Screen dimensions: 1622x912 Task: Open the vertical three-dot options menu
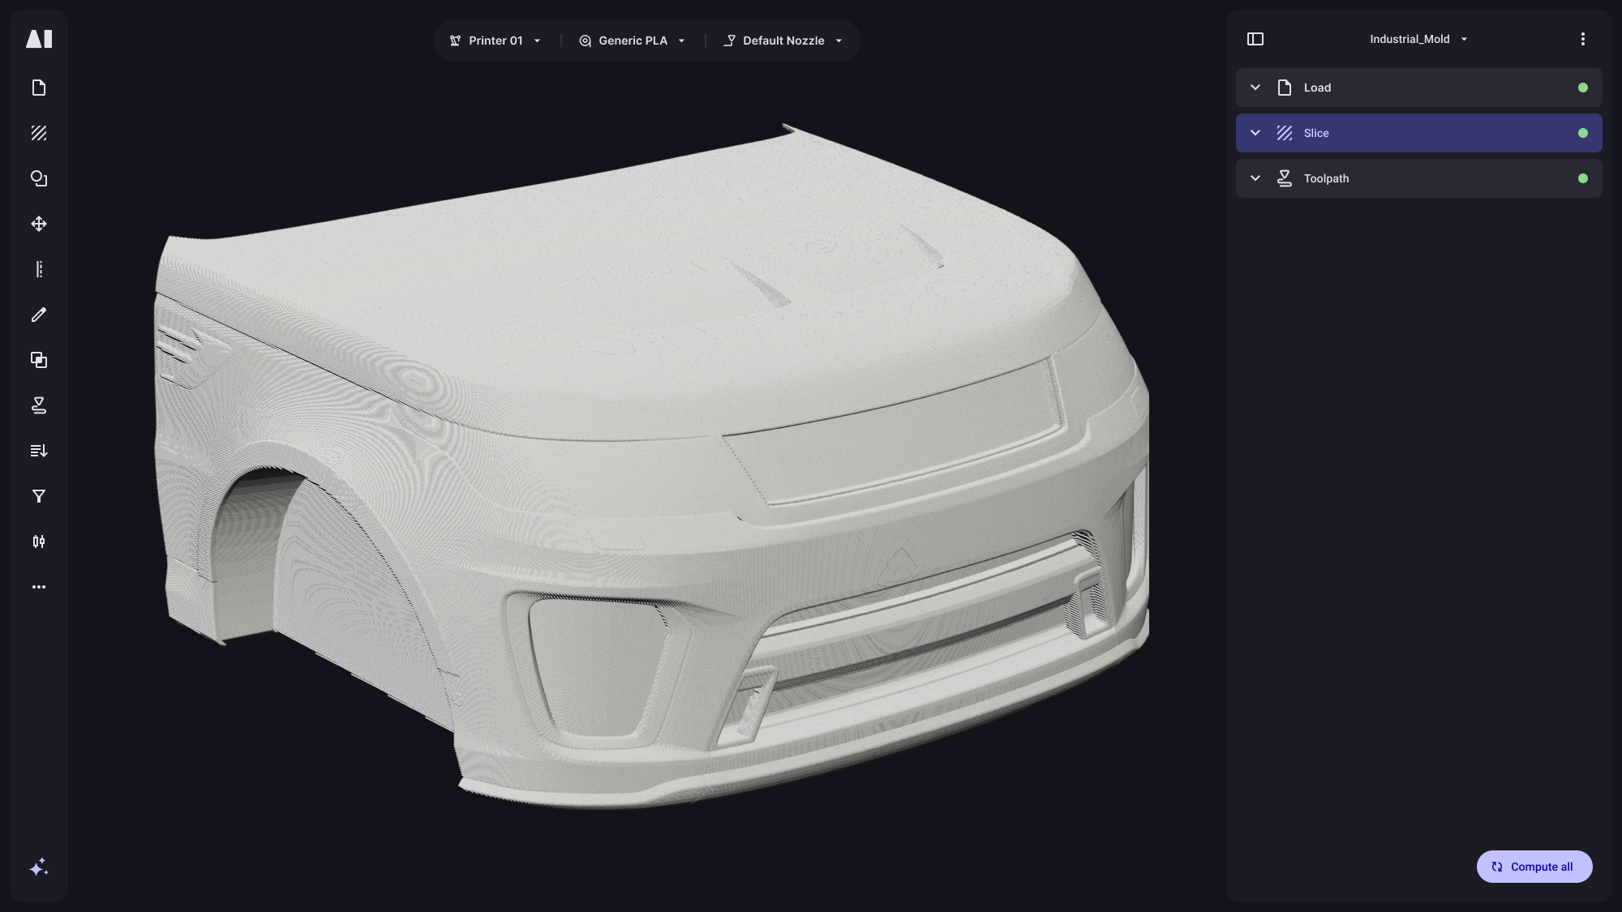coord(1582,39)
